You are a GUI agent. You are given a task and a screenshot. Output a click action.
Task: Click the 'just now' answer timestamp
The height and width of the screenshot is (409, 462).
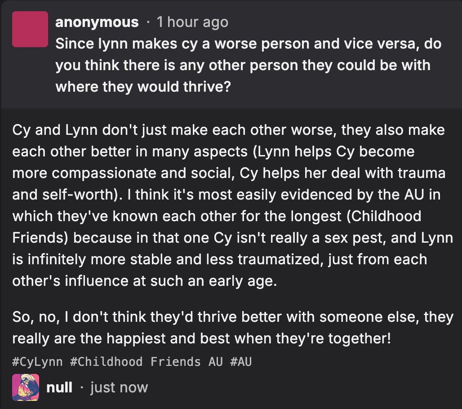pyautogui.click(x=119, y=387)
